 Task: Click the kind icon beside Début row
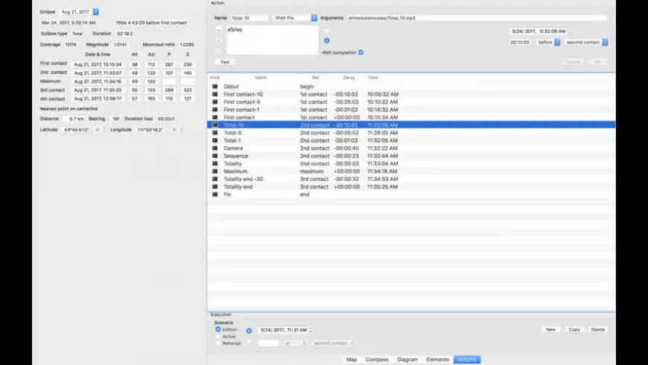click(x=215, y=86)
